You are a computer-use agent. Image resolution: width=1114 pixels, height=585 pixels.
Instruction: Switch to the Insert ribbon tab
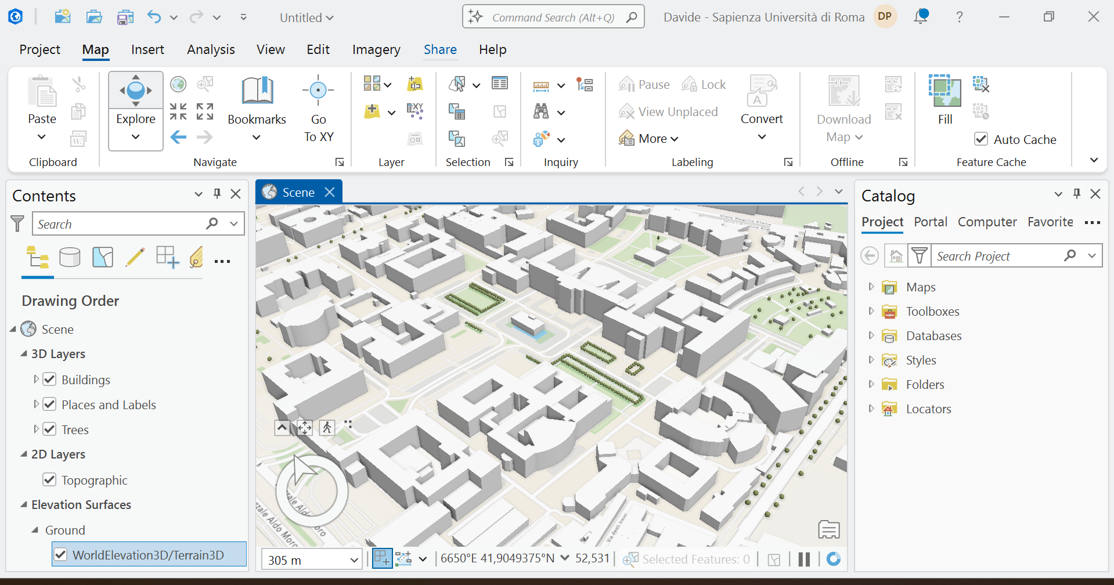[147, 50]
